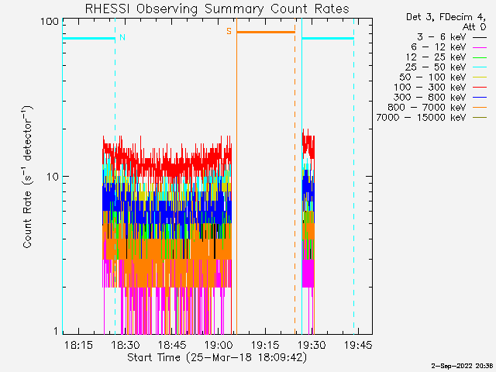Image resolution: width=496 pixels, height=372 pixels.
Task: Click the orange horizontal SAA interval bar
Action: [x=266, y=32]
